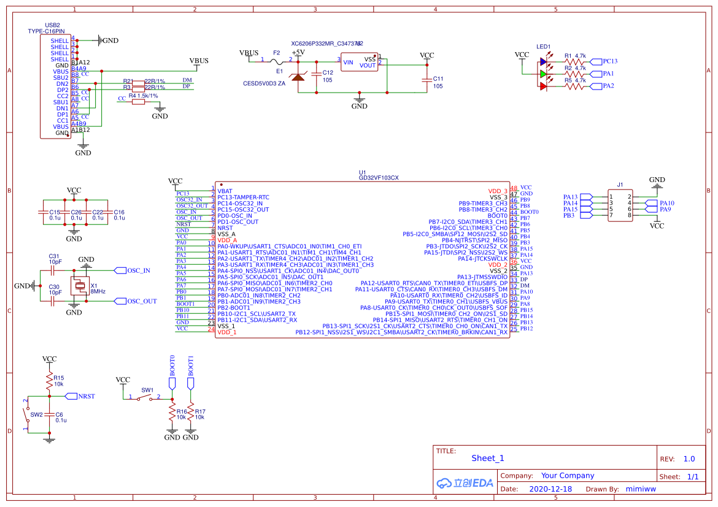
Task: Select the Your Company field
Action: coord(568,475)
